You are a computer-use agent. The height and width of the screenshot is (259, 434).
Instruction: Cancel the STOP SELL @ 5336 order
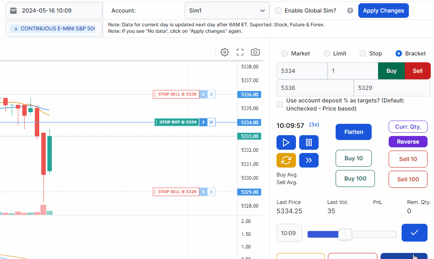(211, 94)
